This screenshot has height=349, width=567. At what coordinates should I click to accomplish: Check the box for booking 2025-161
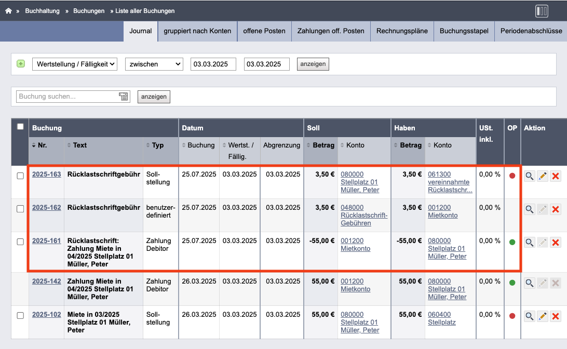click(20, 242)
